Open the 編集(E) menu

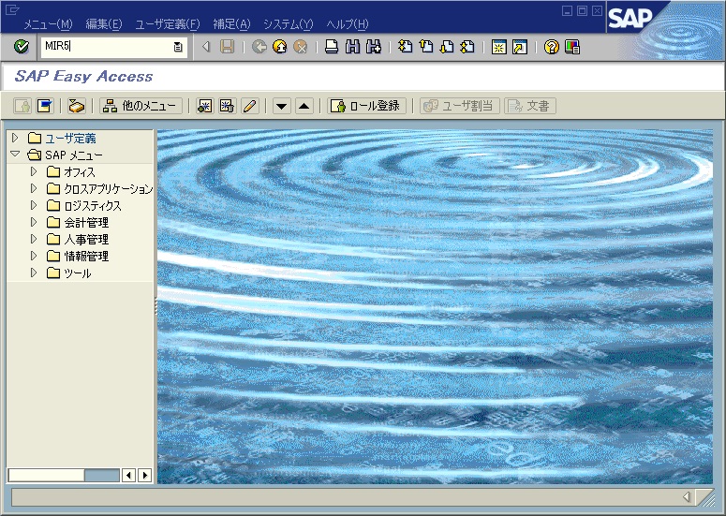click(x=104, y=23)
